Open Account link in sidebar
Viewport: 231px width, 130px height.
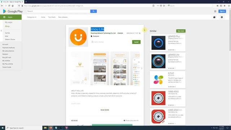[5, 44]
